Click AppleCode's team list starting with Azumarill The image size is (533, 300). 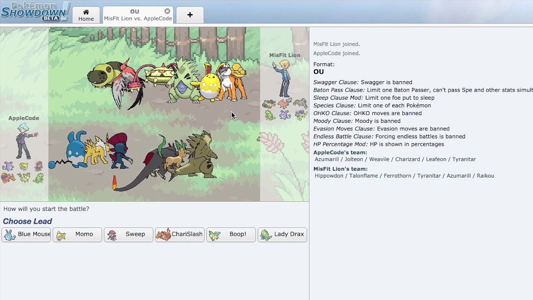click(x=395, y=159)
